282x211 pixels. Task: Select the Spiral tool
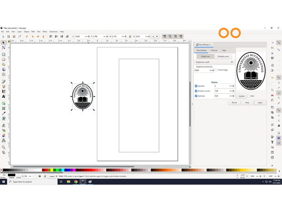coord(3,75)
